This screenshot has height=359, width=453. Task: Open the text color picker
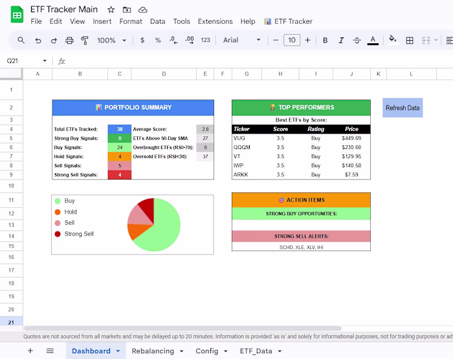click(x=373, y=41)
